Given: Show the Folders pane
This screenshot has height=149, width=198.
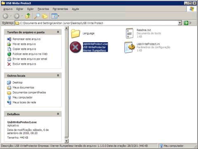Looking at the screenshot, I should pos(45,16).
